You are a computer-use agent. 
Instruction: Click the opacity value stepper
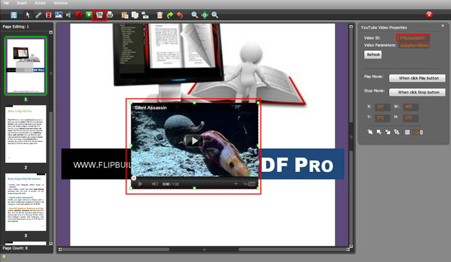pyautogui.click(x=421, y=133)
